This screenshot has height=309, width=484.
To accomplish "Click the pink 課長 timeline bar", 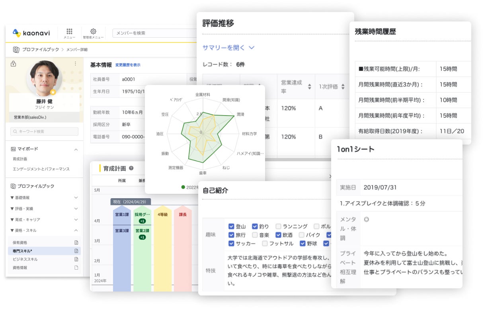I will tap(183, 248).
